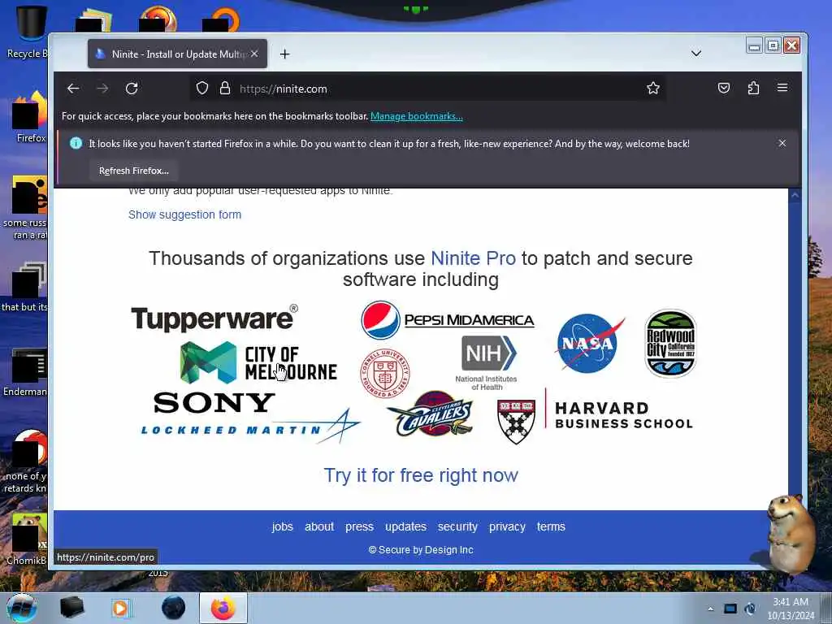
Task: Open the Firefox hamburger menu
Action: tap(782, 88)
